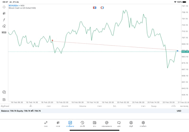Click the round red-blue icon above chart
Viewport: 189px width, 132px height.
pyautogui.click(x=102, y=8)
